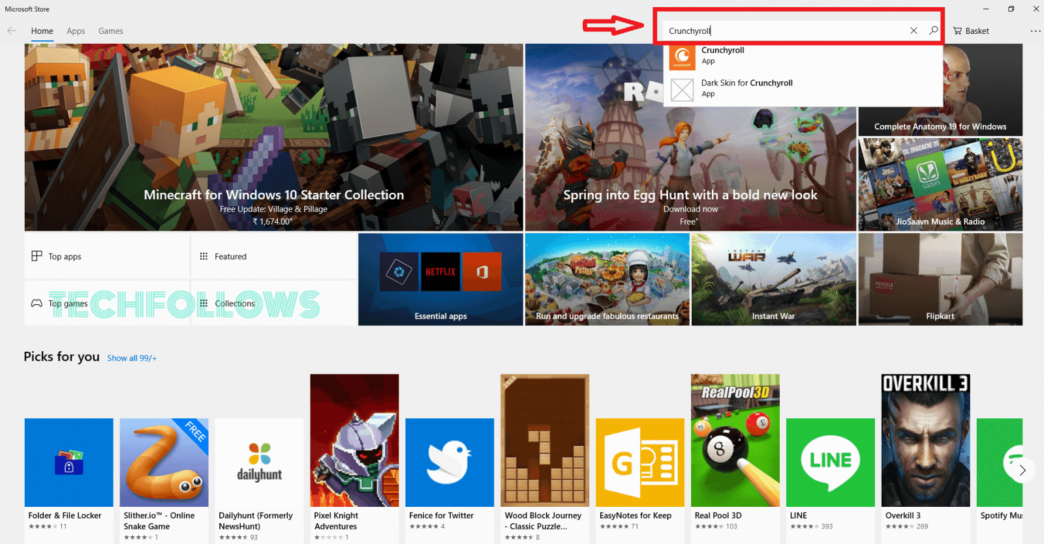Screen dimensions: 1044x544
Task: Open the Instant War tile
Action: (x=774, y=279)
